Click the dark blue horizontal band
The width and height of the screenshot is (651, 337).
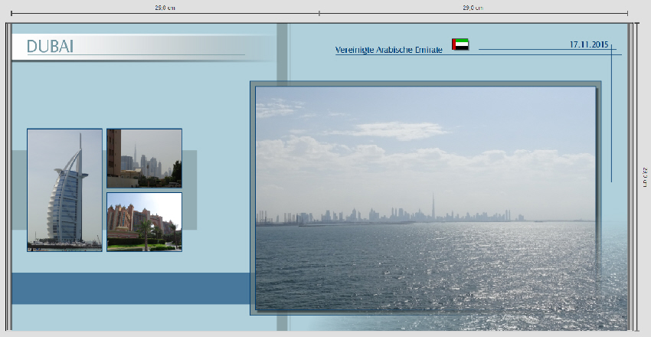[x=130, y=288]
